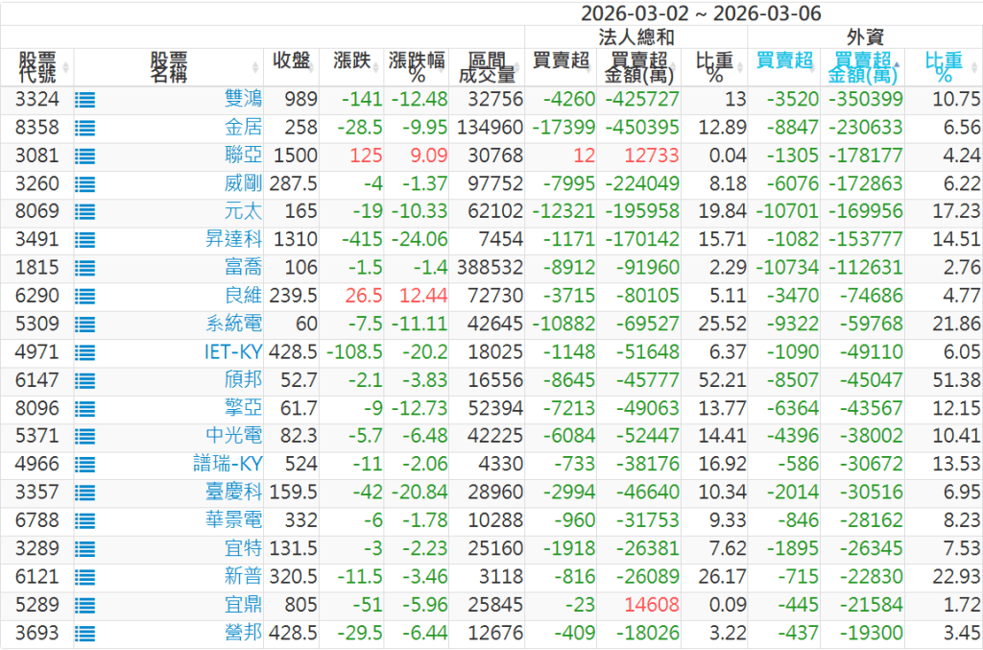Click the list icon beside stock 3324

coord(86,100)
